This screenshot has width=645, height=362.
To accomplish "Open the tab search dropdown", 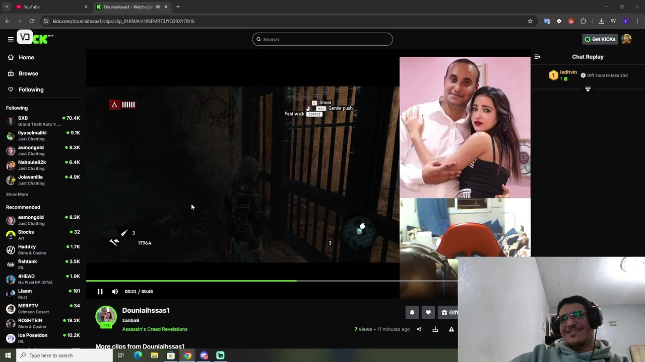I will click(x=7, y=7).
